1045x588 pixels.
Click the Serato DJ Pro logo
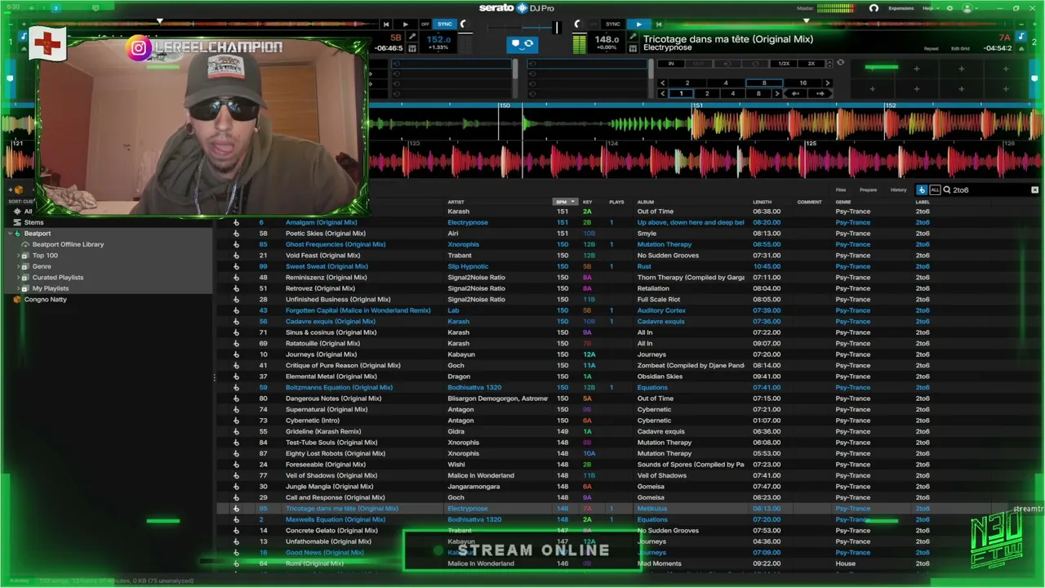pos(516,8)
